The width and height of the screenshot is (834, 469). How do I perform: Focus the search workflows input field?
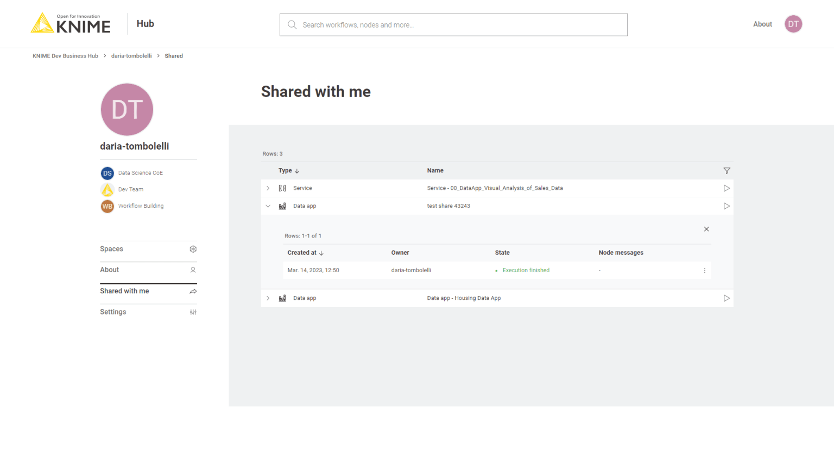453,25
